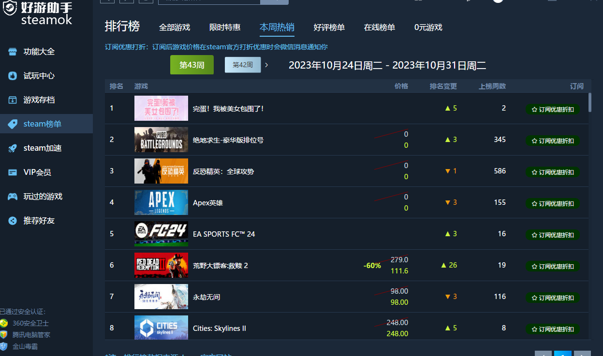Subscribe to discounts for Cities: Skylines II
This screenshot has width=603, height=356.
(553, 329)
